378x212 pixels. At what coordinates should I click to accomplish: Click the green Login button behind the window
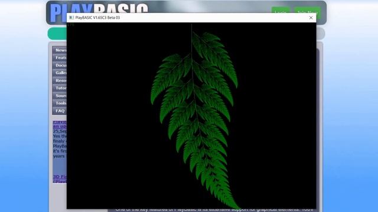pos(281,9)
